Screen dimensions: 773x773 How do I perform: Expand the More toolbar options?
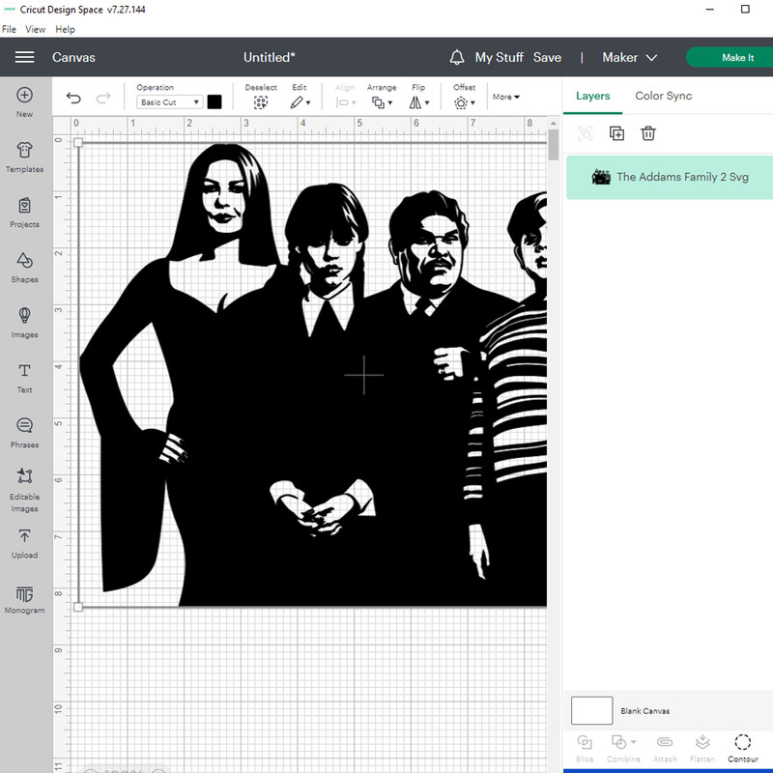(505, 97)
